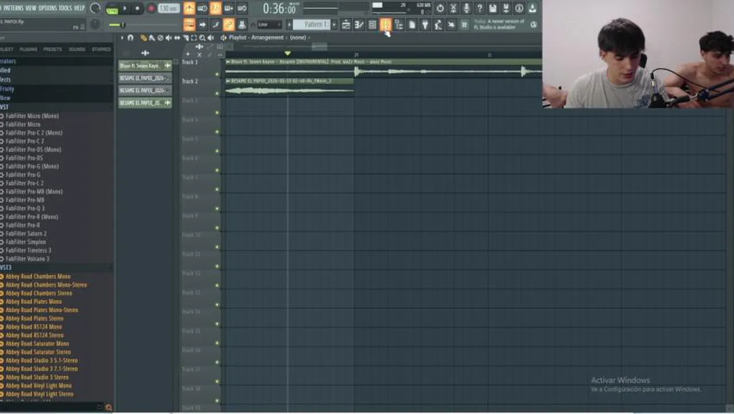Click the save project floppy icon
The width and height of the screenshot is (734, 414).
(493, 8)
